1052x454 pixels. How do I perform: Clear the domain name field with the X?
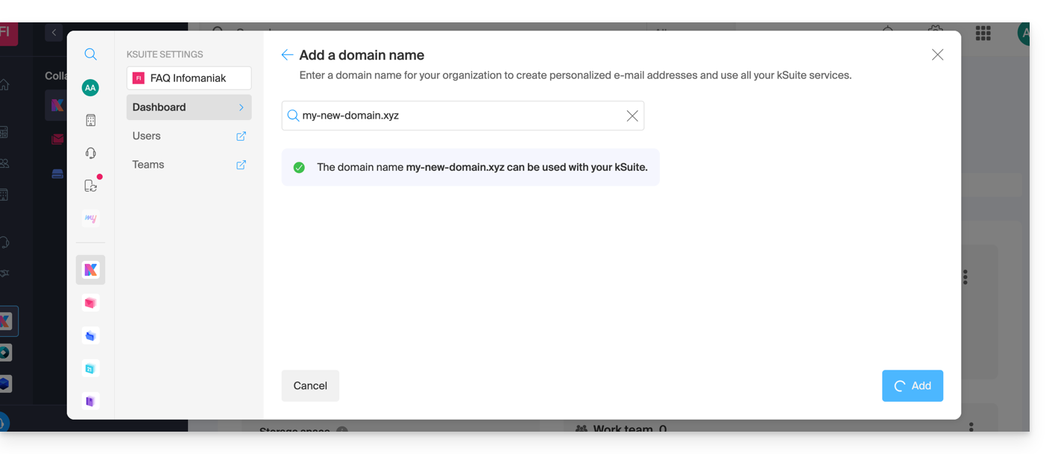point(631,116)
